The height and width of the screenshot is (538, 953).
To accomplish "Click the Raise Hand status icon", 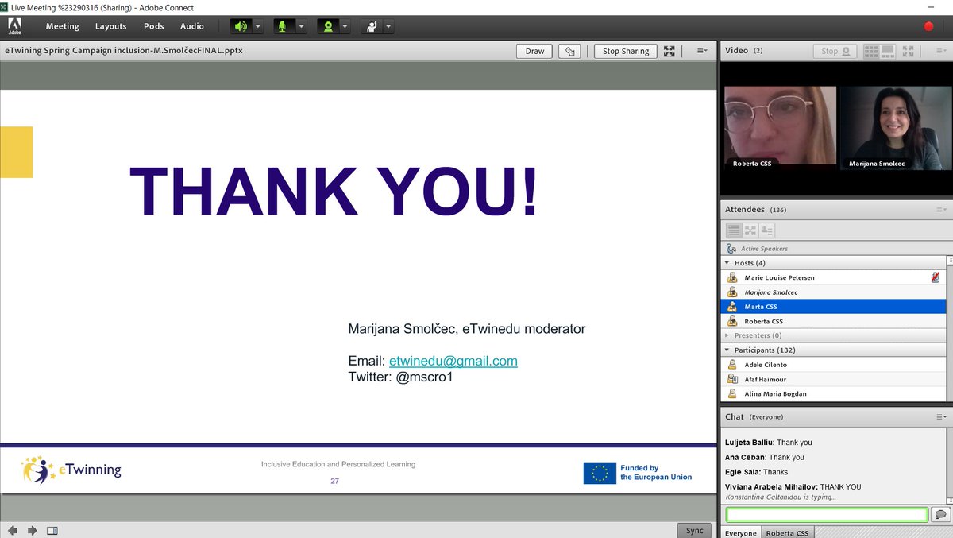I will (371, 25).
